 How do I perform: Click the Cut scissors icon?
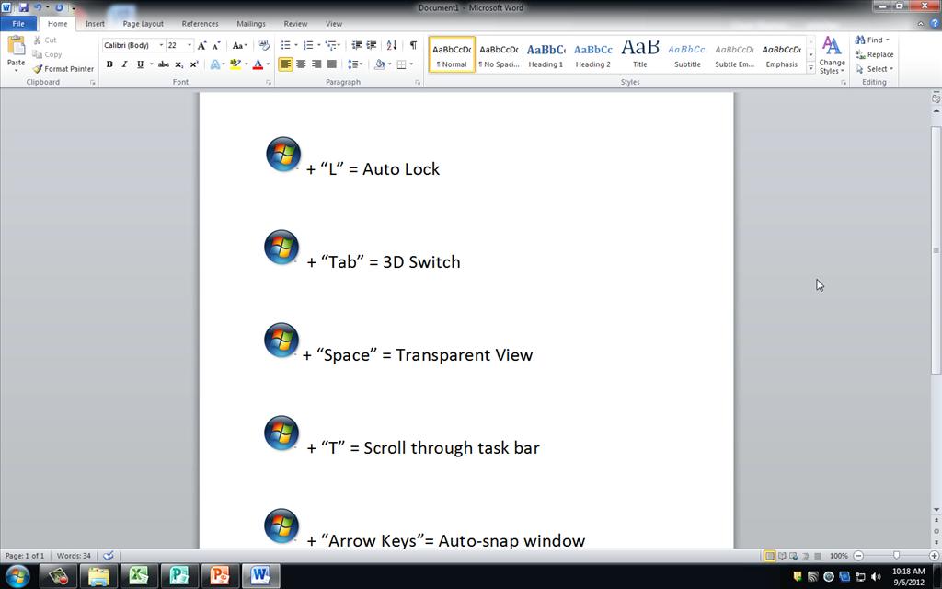click(x=37, y=40)
